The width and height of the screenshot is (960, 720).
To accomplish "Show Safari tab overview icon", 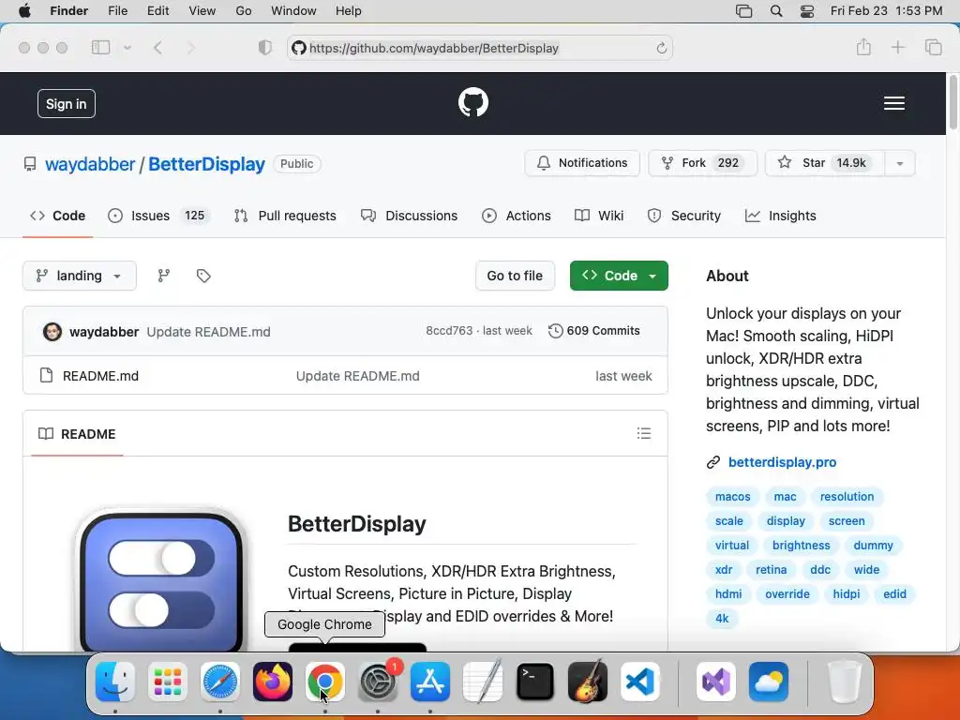I will [933, 47].
